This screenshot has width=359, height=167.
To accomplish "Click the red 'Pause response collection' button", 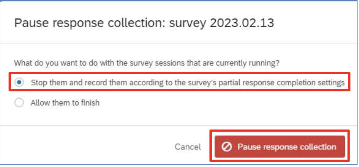I will pyautogui.click(x=279, y=147).
